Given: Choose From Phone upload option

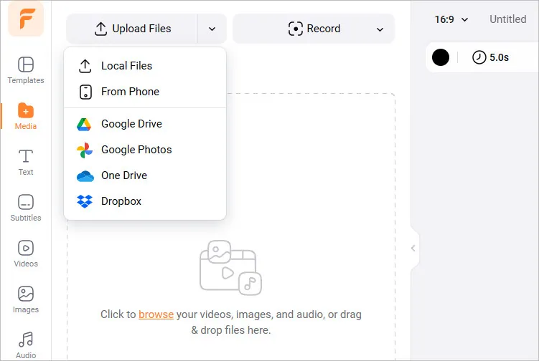Looking at the screenshot, I should pyautogui.click(x=145, y=92).
